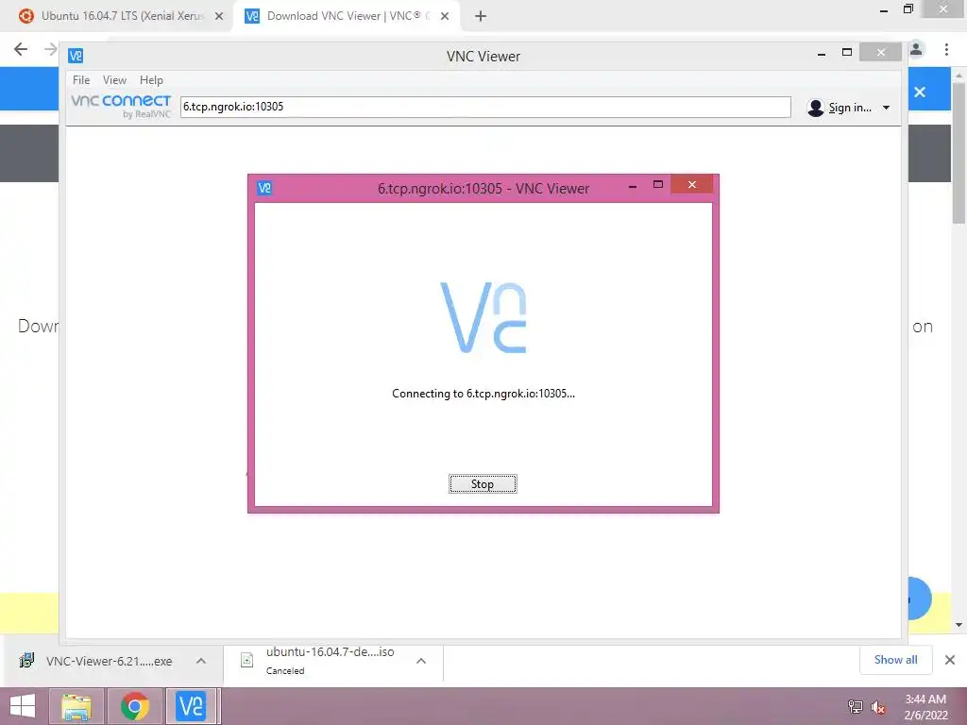
Task: Click the network tray icon
Action: (x=855, y=706)
